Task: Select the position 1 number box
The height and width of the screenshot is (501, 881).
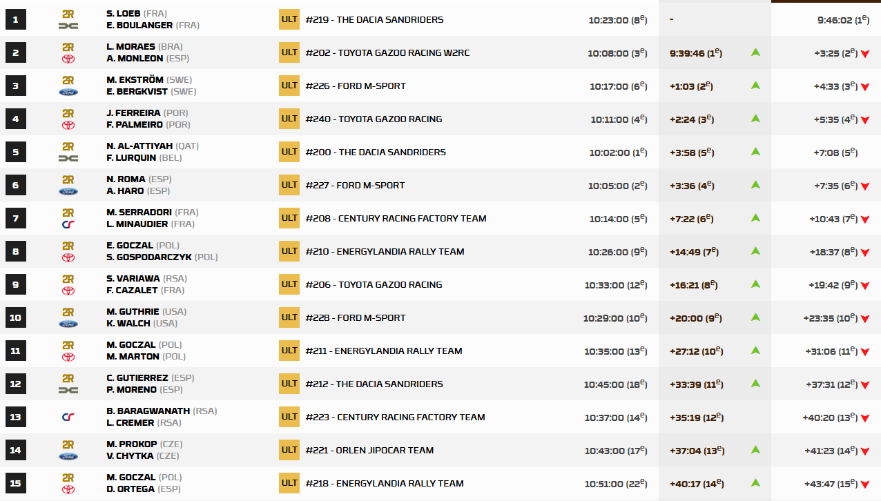Action: coord(16,19)
